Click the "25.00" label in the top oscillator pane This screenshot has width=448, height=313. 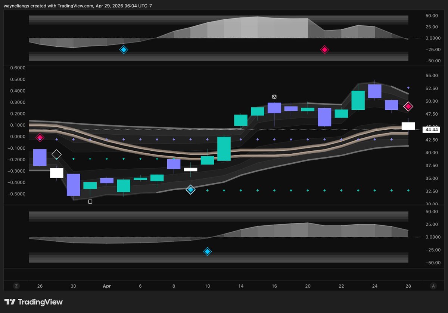[431, 27]
